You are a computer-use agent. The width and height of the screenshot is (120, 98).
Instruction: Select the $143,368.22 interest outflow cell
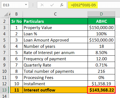pyautogui.click(x=101, y=90)
